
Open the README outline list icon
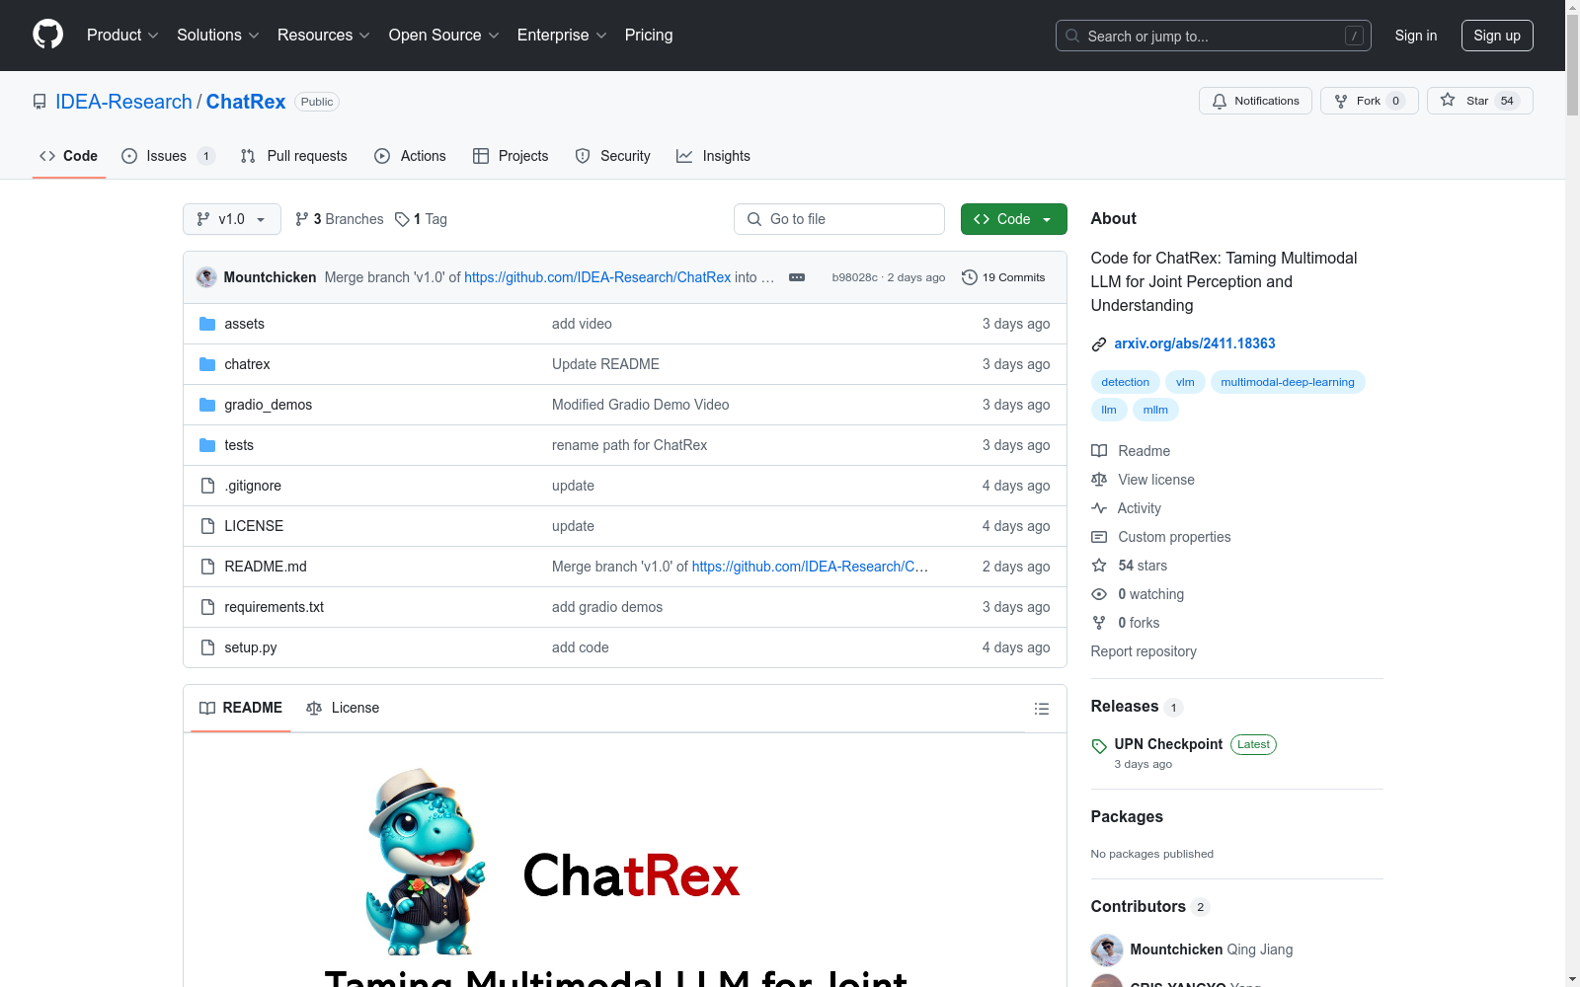point(1042,709)
